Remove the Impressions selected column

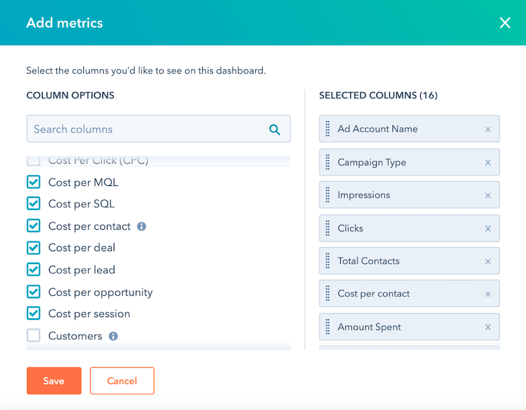click(x=488, y=195)
